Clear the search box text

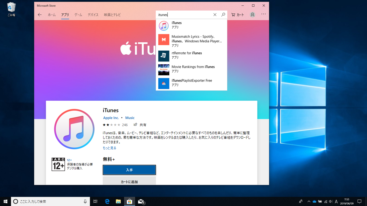(215, 15)
